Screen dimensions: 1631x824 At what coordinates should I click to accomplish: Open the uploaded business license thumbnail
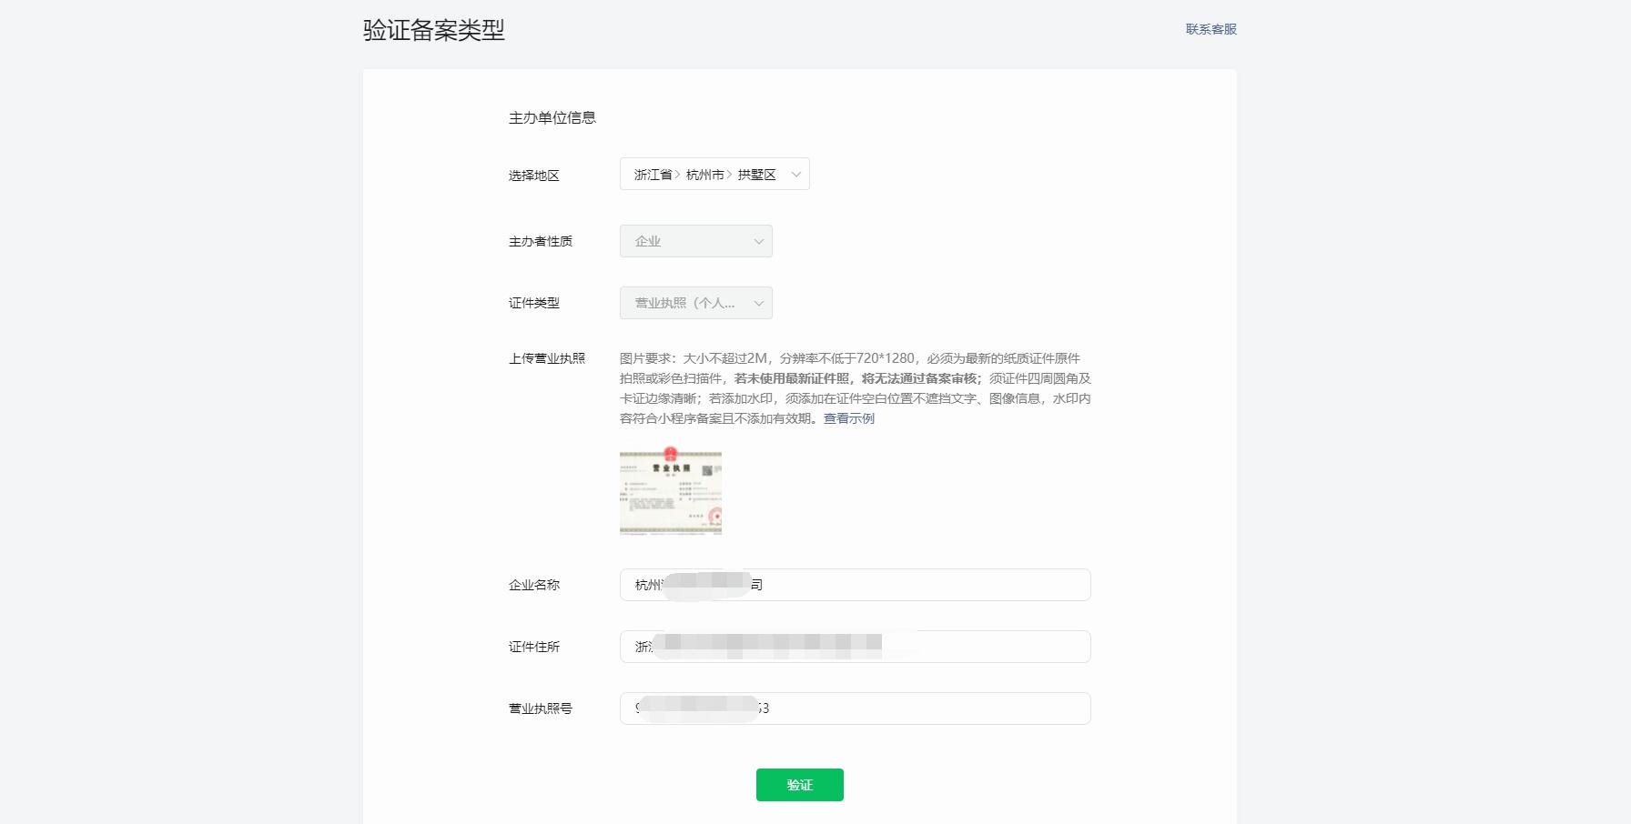click(671, 491)
